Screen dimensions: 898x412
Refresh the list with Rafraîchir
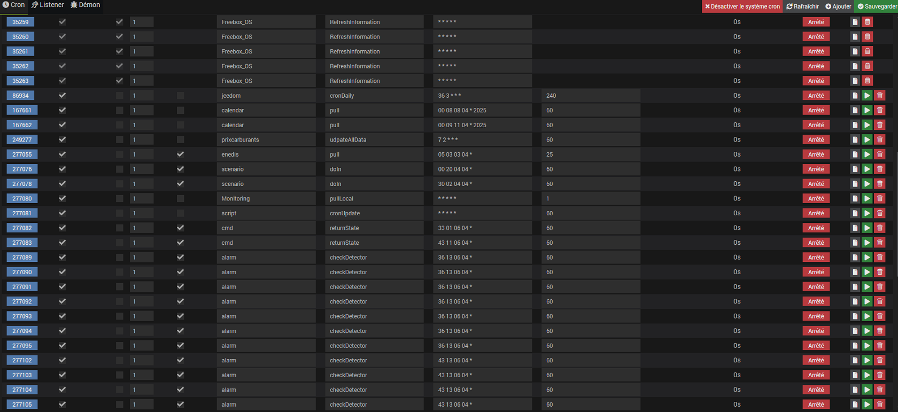(803, 6)
